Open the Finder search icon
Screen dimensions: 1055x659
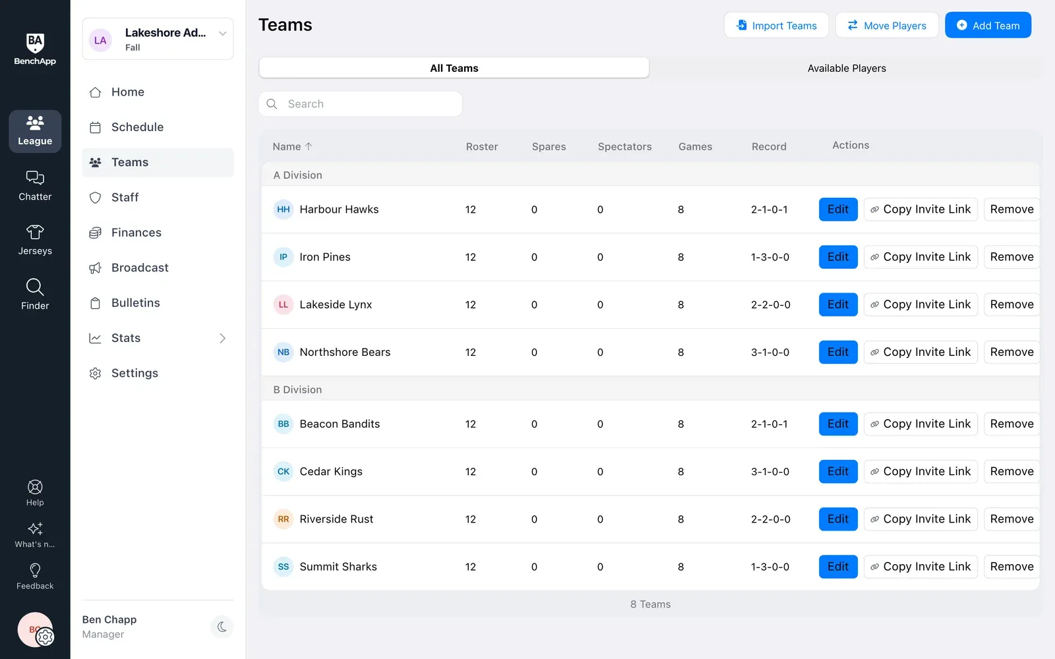[35, 295]
